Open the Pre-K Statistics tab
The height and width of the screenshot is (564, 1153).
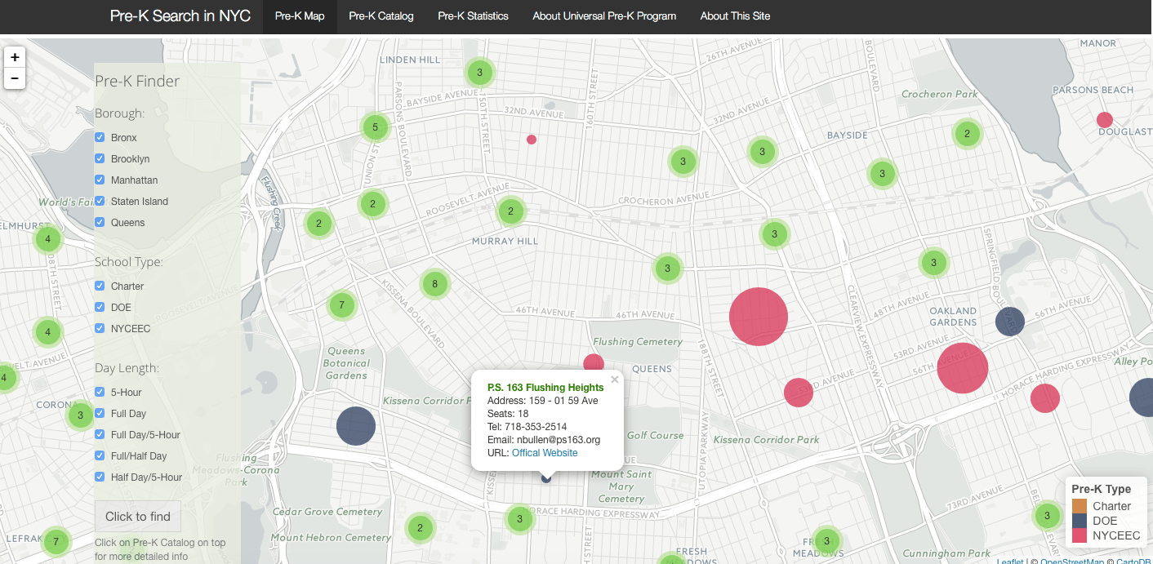(x=473, y=16)
